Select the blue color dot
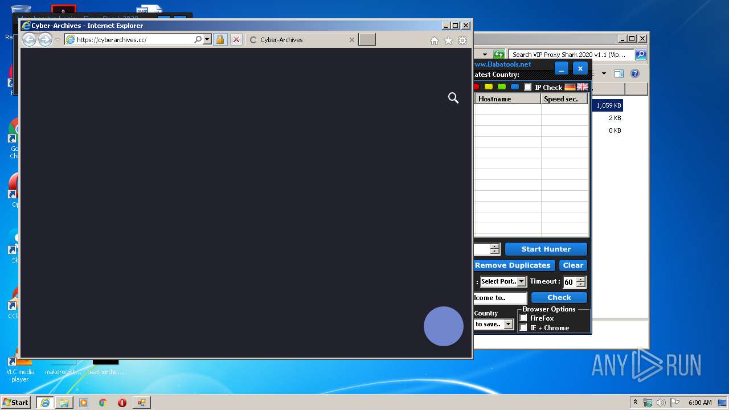Screen dimensions: 729x410 pyautogui.click(x=515, y=87)
